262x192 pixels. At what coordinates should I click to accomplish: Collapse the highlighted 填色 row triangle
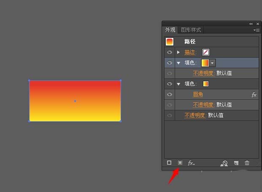(x=178, y=63)
